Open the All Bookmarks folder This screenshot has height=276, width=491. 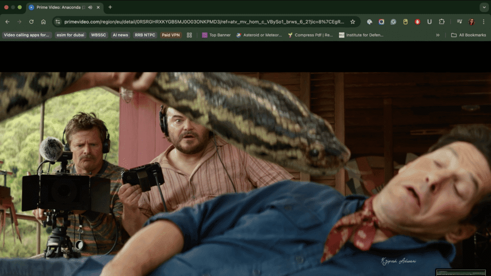click(x=468, y=35)
